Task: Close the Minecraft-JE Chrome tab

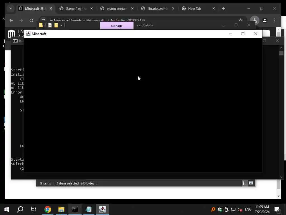Action: pyautogui.click(x=51, y=9)
